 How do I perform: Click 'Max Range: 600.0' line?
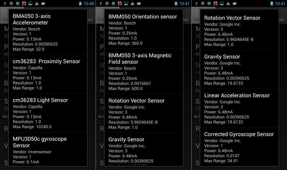point(126,89)
